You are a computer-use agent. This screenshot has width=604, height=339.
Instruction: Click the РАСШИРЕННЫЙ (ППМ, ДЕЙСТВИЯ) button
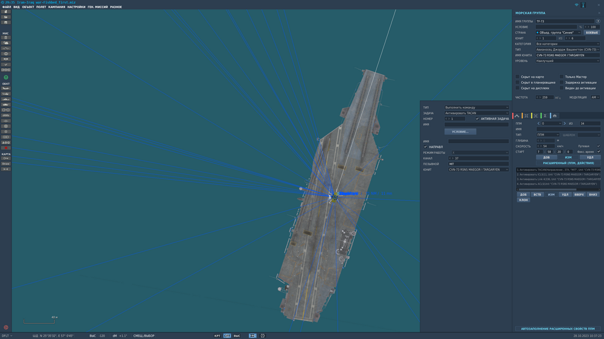tap(568, 163)
